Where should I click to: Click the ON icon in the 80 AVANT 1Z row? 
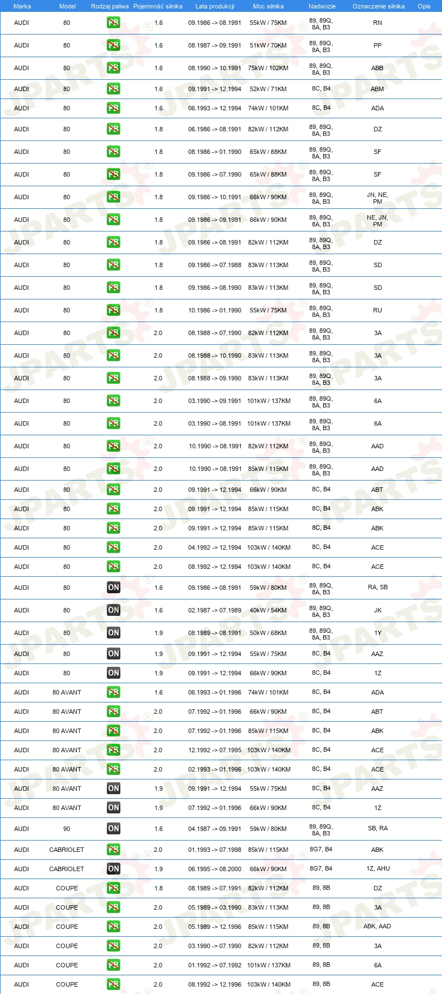pos(114,808)
